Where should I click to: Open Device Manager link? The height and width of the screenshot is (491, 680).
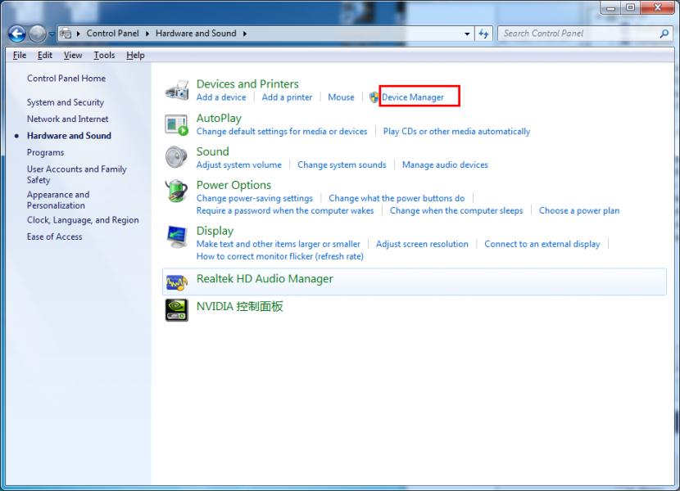point(413,97)
